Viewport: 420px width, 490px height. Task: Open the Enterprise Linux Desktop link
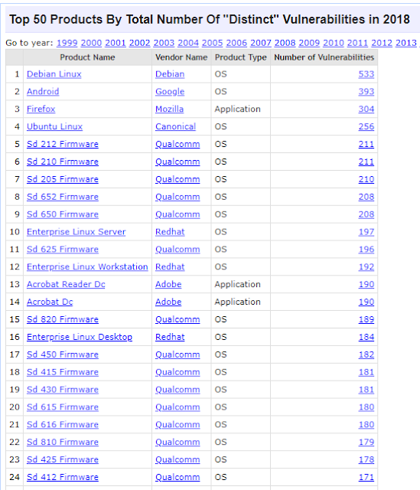click(x=80, y=337)
